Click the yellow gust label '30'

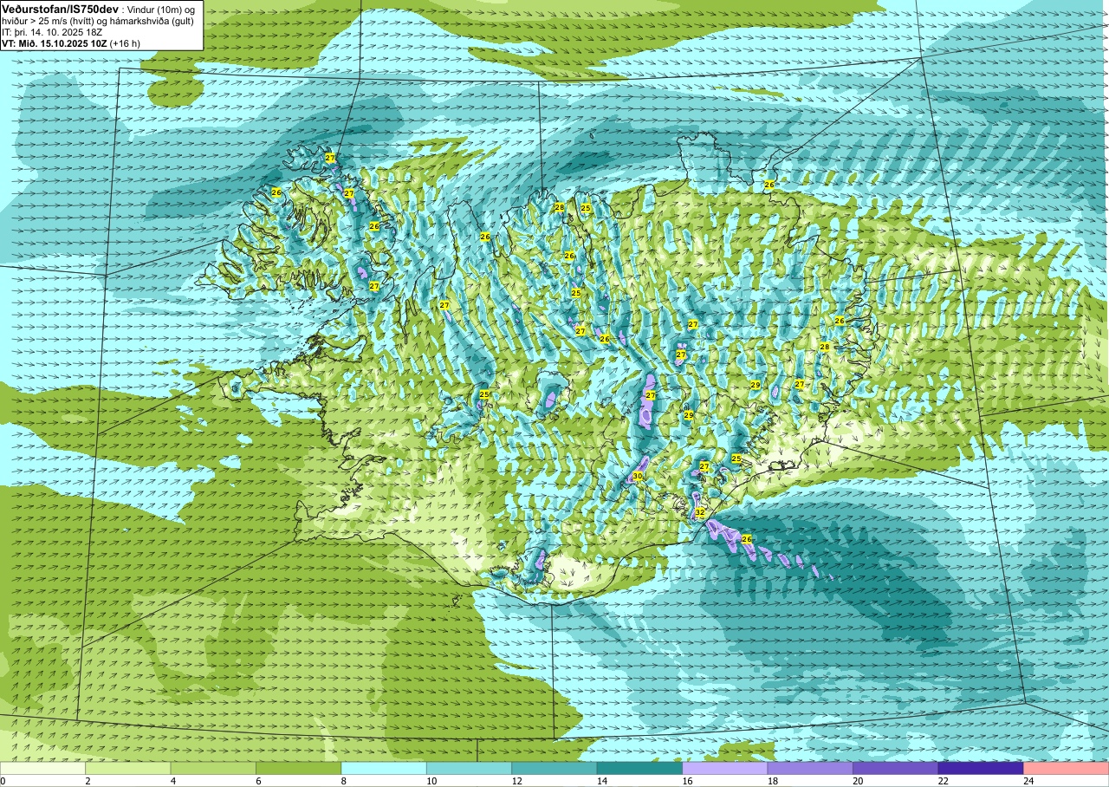[637, 476]
